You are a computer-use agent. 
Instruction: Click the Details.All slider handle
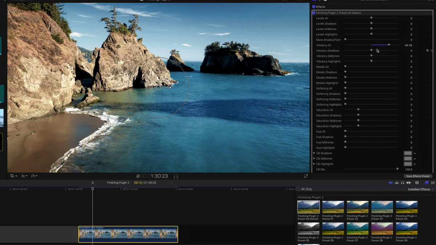(x=345, y=66)
